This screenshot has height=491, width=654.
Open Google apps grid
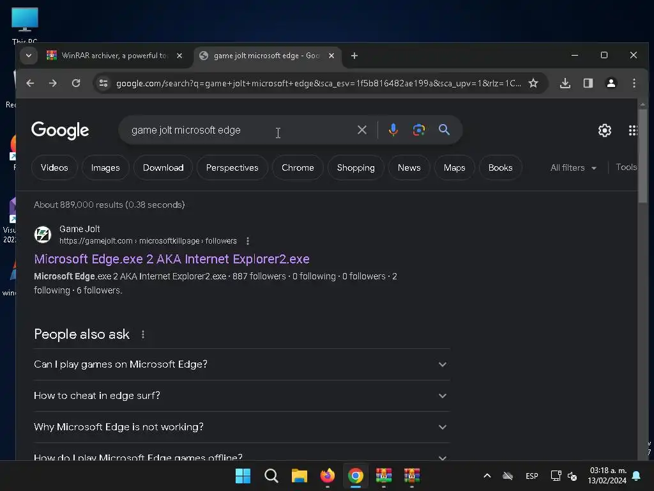pyautogui.click(x=633, y=130)
